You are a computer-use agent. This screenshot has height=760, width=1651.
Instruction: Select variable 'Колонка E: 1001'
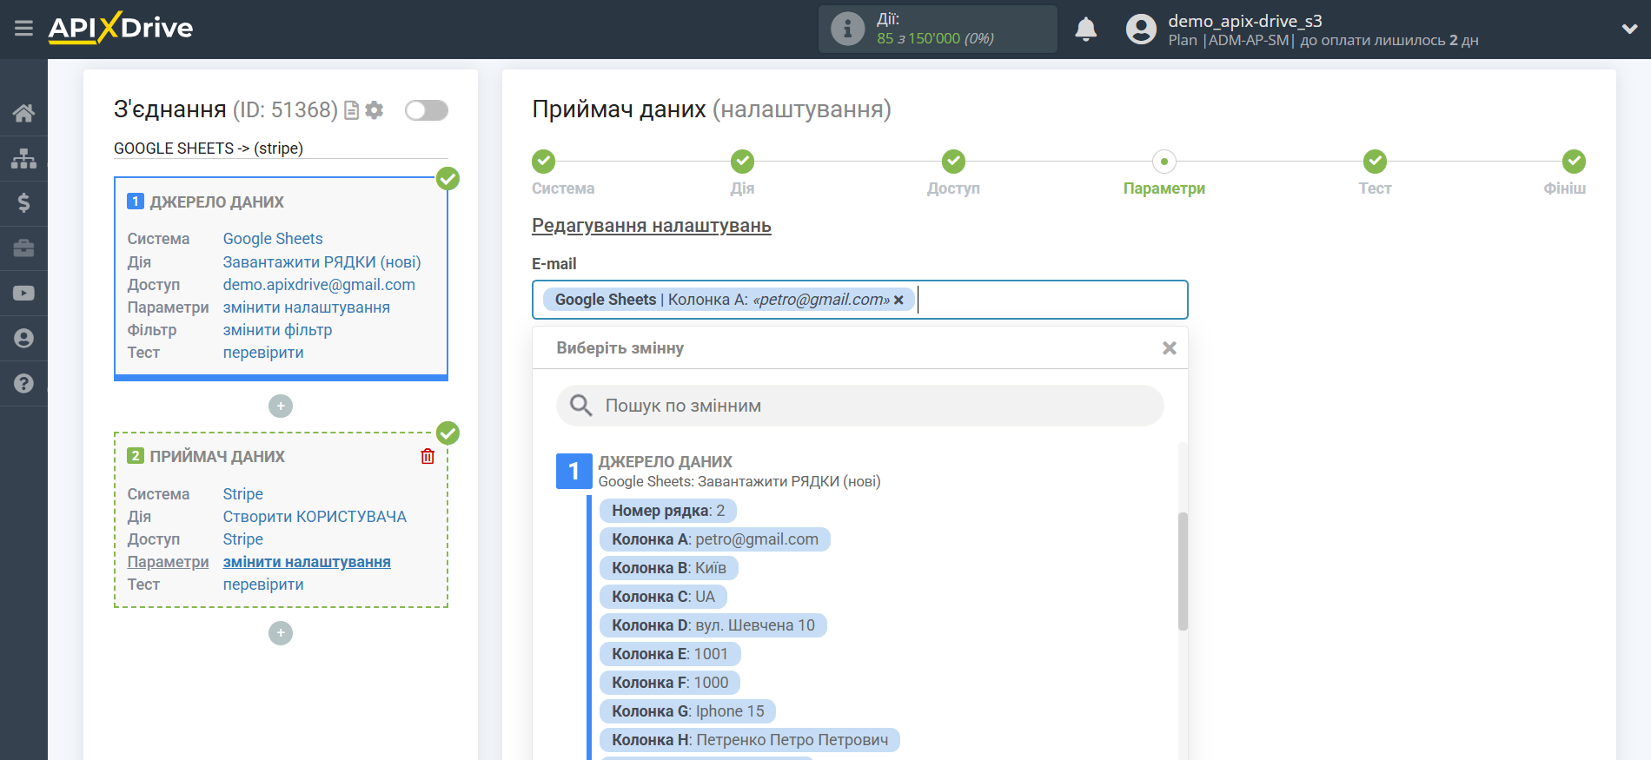[669, 654]
